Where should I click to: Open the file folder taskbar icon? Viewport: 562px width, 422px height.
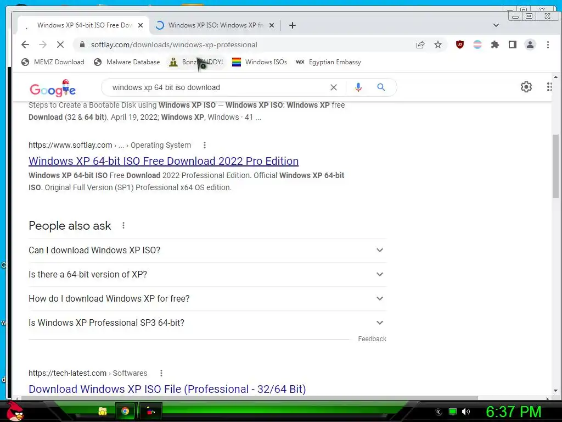point(103,411)
